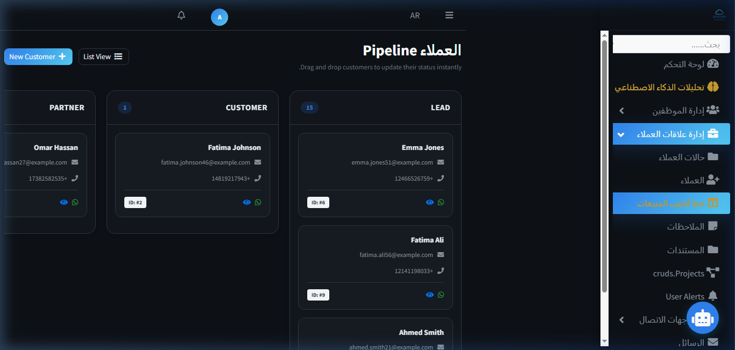
Task: Open WhatsApp chat for Fatima Johnson
Action: [x=258, y=202]
